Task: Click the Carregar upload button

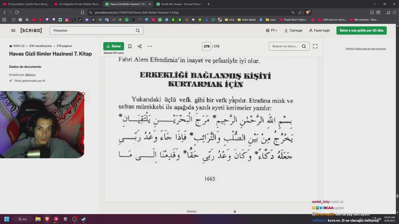Action: (293, 30)
